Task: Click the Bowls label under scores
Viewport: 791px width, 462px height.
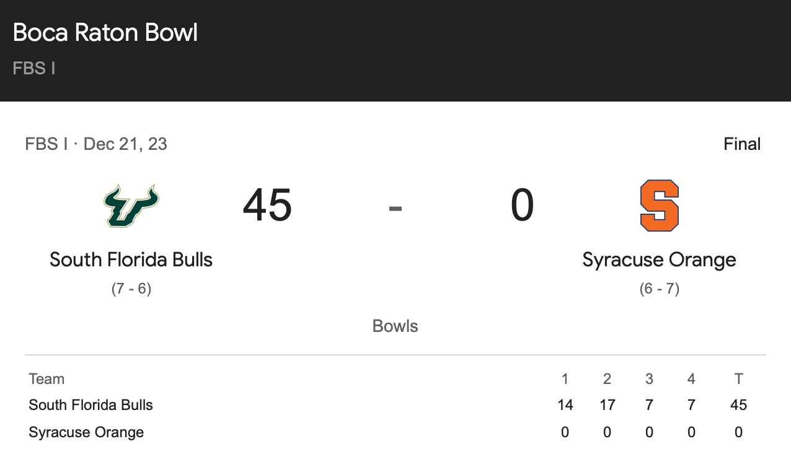Action: tap(395, 326)
